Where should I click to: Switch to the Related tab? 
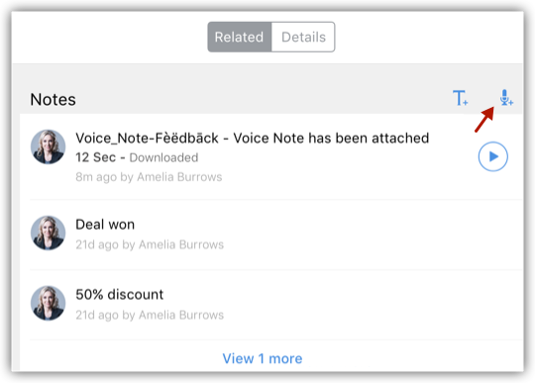240,37
